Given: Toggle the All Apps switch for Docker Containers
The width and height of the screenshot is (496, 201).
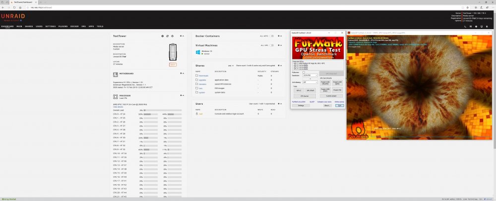Looking at the screenshot, I should click(x=271, y=36).
